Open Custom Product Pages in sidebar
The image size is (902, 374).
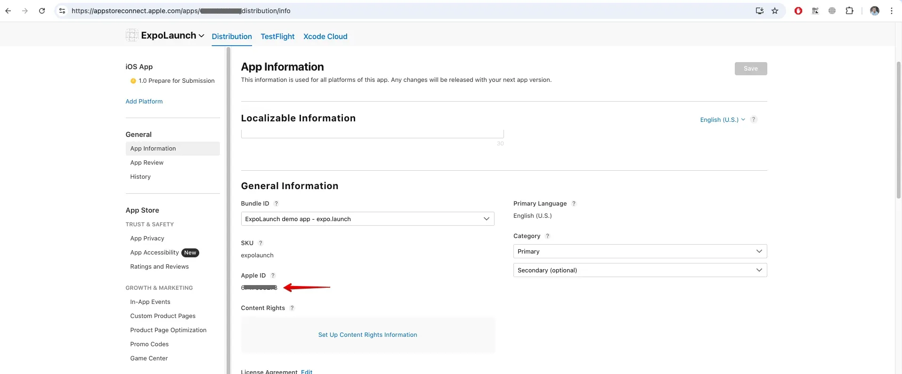pyautogui.click(x=163, y=316)
